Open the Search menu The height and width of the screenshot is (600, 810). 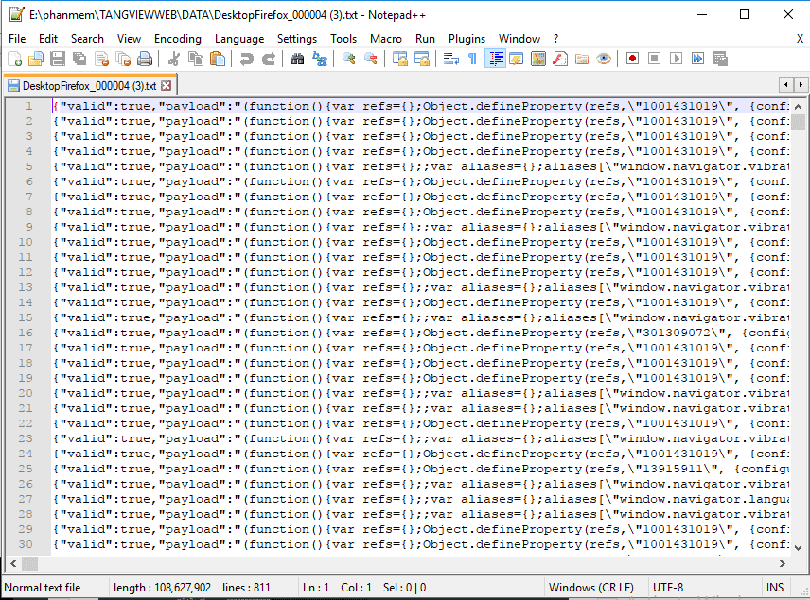click(x=87, y=39)
